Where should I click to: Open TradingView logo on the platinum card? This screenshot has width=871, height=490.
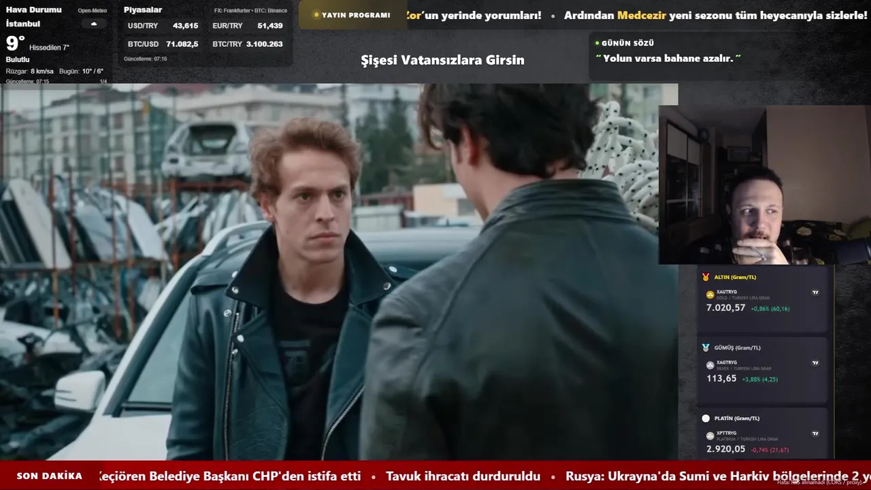pos(815,434)
